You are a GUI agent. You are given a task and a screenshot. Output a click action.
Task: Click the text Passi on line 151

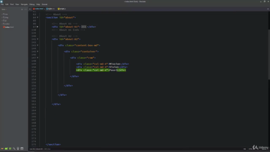[x=113, y=70]
